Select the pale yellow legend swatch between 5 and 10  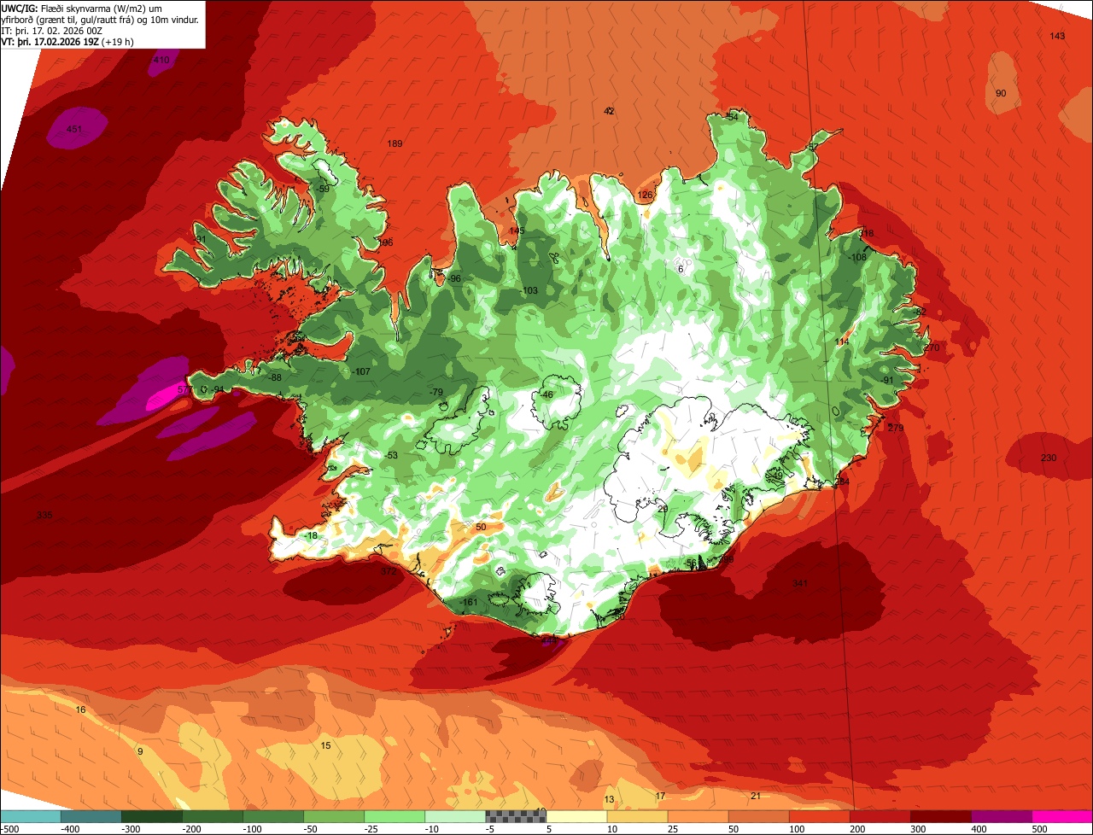[x=576, y=816]
